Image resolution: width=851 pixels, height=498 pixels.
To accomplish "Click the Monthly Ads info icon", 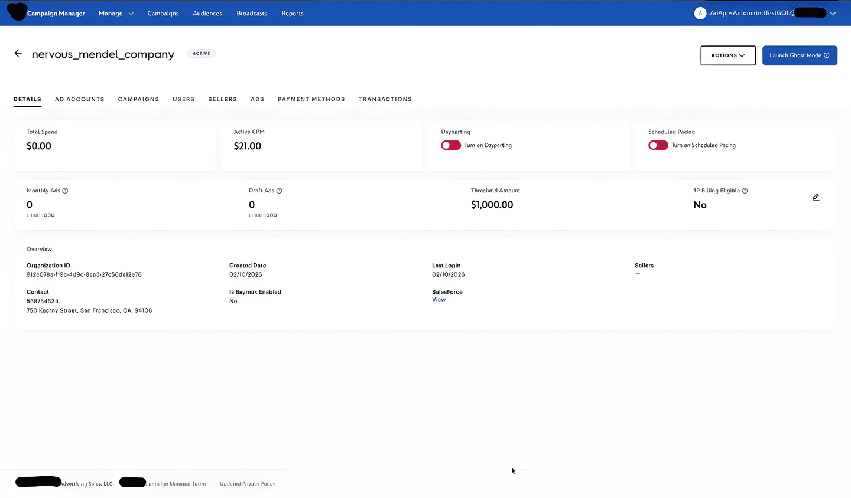I will pyautogui.click(x=65, y=190).
